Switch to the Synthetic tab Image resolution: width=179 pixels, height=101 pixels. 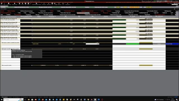(148, 15)
